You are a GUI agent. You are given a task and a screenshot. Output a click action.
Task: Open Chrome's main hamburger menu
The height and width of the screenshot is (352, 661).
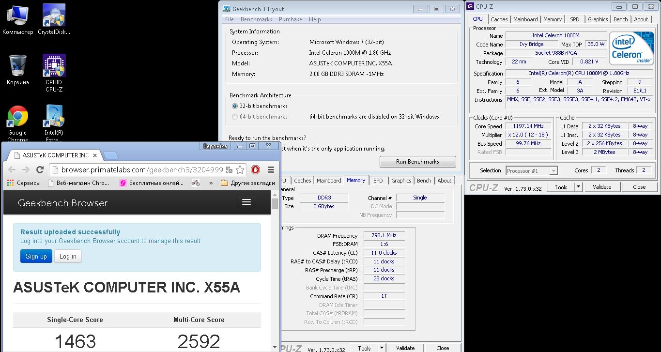coord(271,169)
